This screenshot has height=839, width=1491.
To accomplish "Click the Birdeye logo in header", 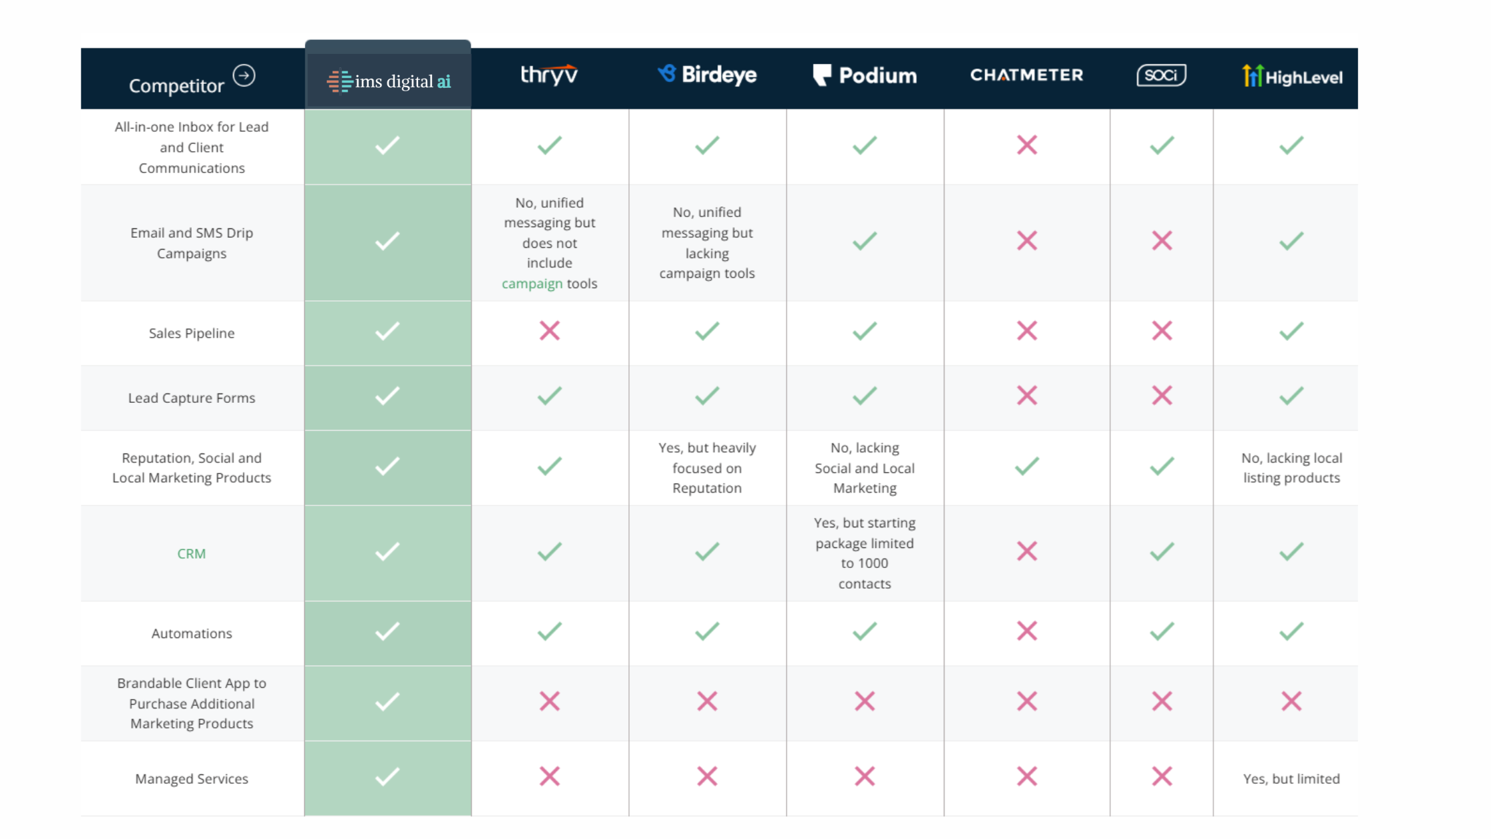I will 707,75.
